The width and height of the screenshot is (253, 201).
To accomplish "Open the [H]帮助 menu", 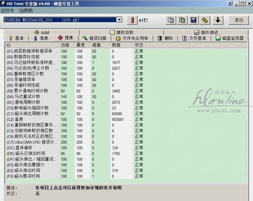I will coord(26,11).
